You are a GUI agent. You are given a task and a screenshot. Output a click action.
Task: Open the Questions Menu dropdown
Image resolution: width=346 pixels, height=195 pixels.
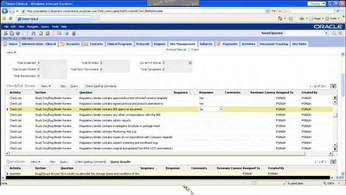click(x=35, y=161)
